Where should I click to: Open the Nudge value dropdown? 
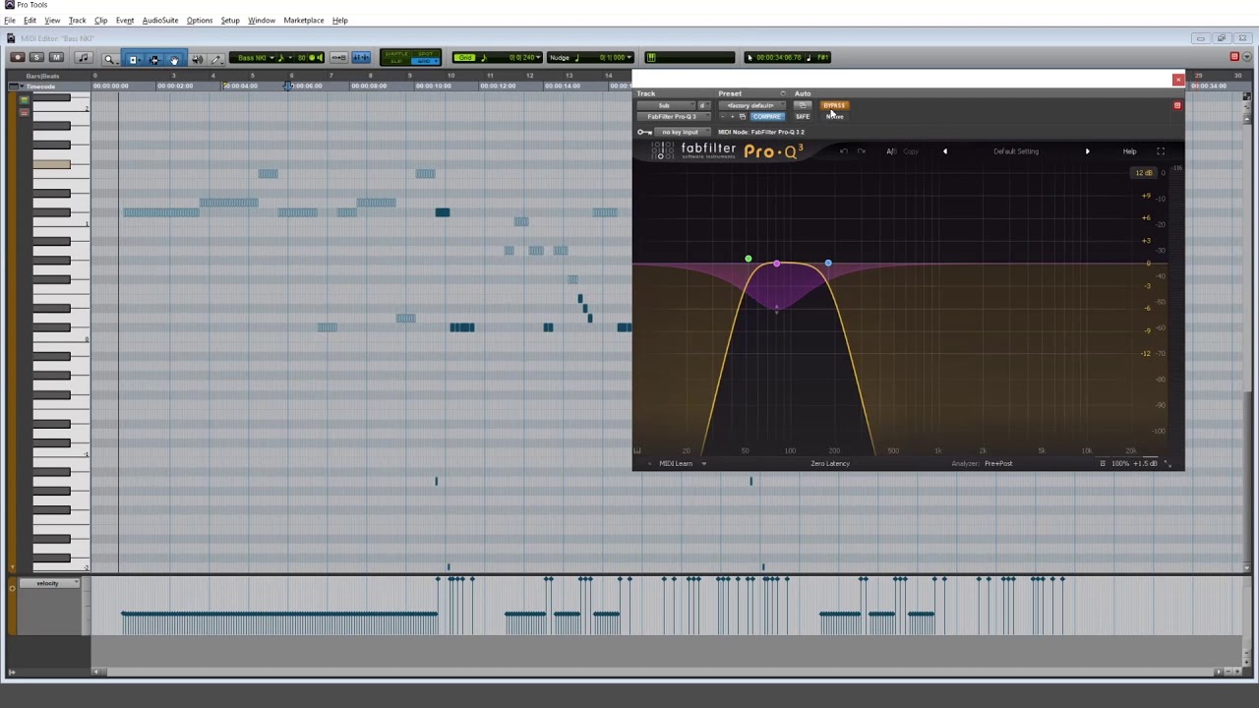click(x=629, y=58)
